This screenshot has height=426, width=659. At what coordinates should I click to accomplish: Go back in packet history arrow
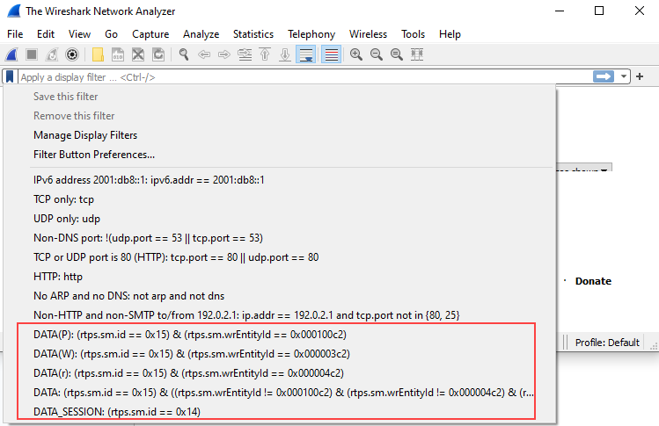204,54
